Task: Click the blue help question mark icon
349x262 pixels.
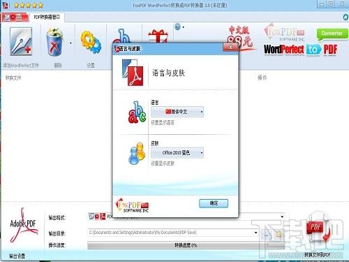Action: pyautogui.click(x=177, y=27)
